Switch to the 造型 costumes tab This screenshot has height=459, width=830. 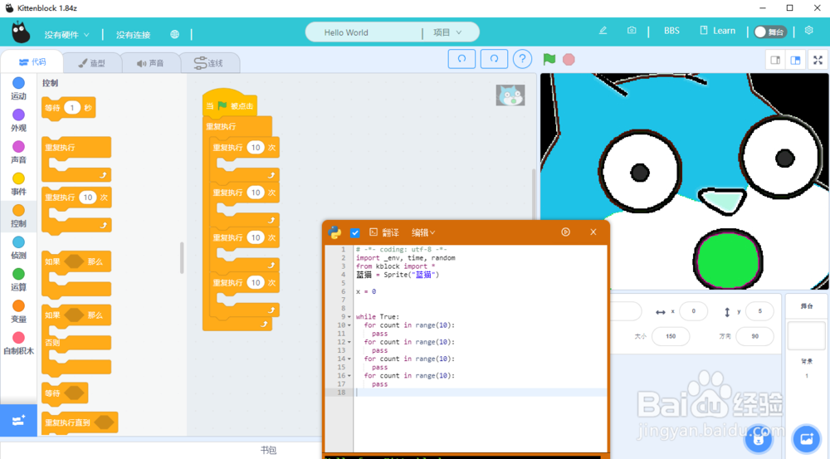[x=92, y=63]
